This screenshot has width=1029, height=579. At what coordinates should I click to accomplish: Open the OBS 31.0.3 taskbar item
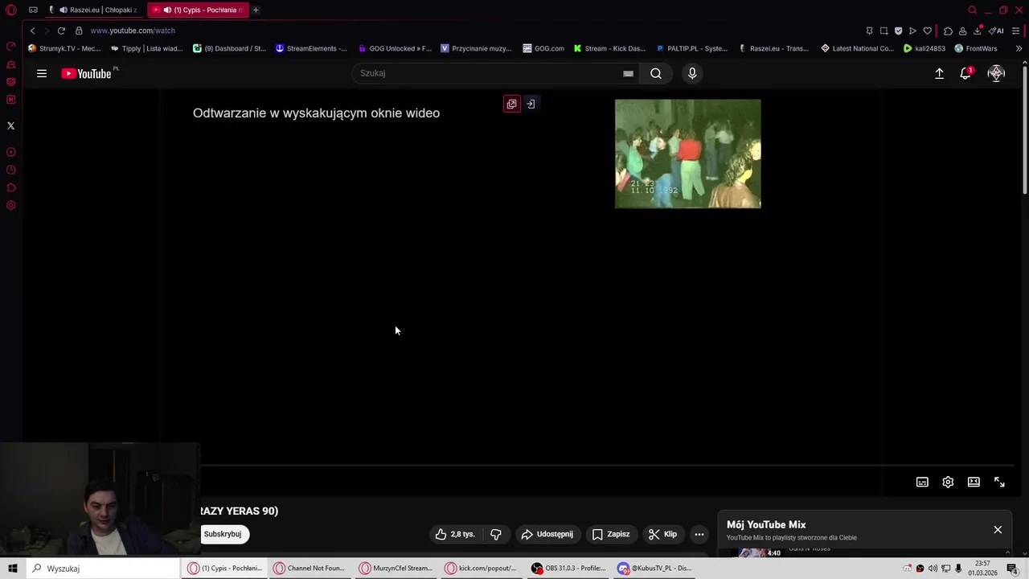568,569
